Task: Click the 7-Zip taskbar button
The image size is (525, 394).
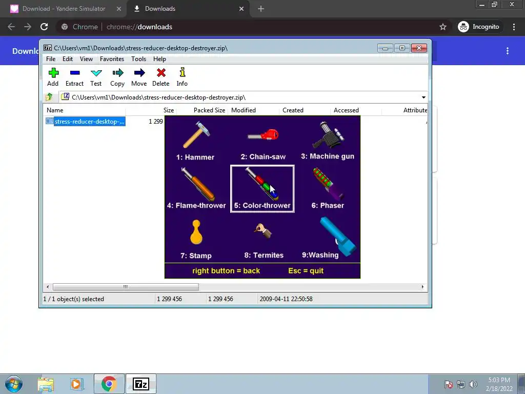Action: (140, 384)
